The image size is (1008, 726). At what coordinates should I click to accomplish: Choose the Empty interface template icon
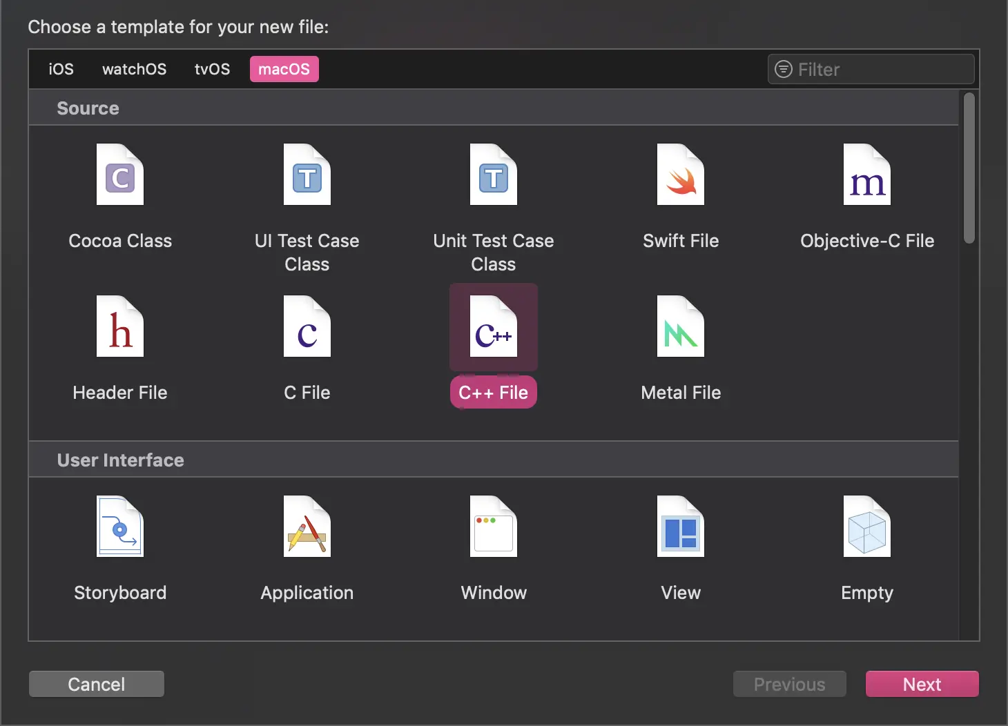coord(867,527)
